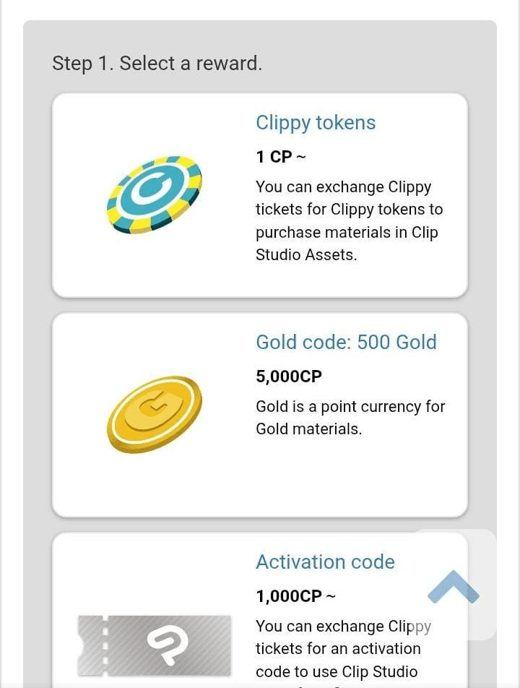The width and height of the screenshot is (520, 688).
Task: Click the Step 1. Select a reward heading
Action: [x=157, y=64]
